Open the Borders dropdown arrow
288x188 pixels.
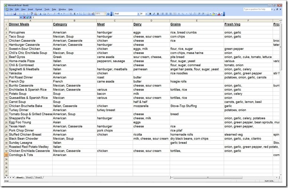pyautogui.click(x=211, y=14)
